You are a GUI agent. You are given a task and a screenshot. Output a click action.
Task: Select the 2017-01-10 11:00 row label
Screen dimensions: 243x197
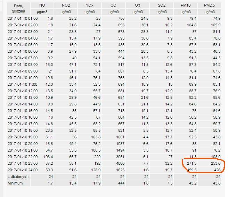pos(23,84)
